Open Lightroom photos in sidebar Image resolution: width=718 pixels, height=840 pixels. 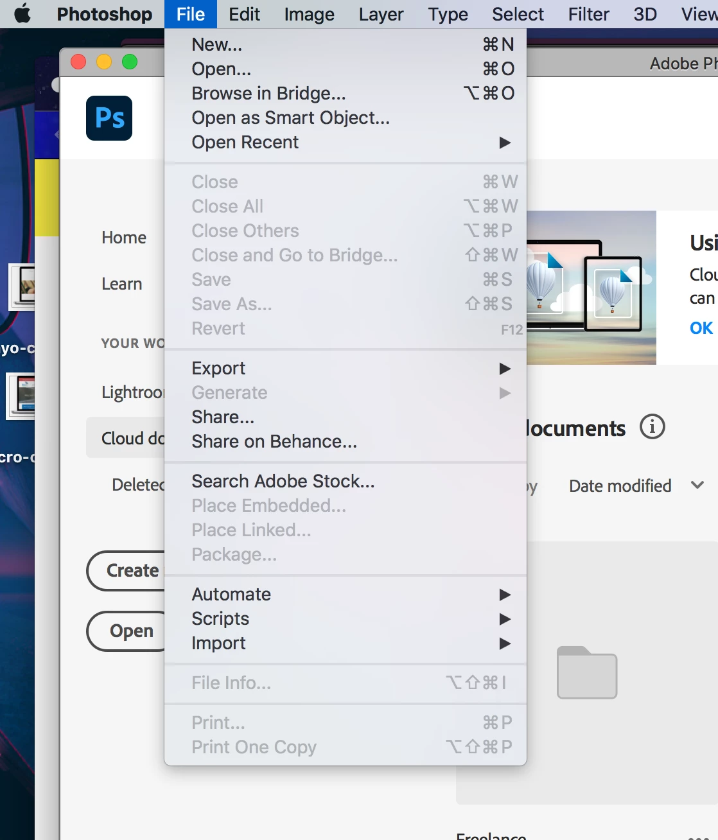(133, 392)
